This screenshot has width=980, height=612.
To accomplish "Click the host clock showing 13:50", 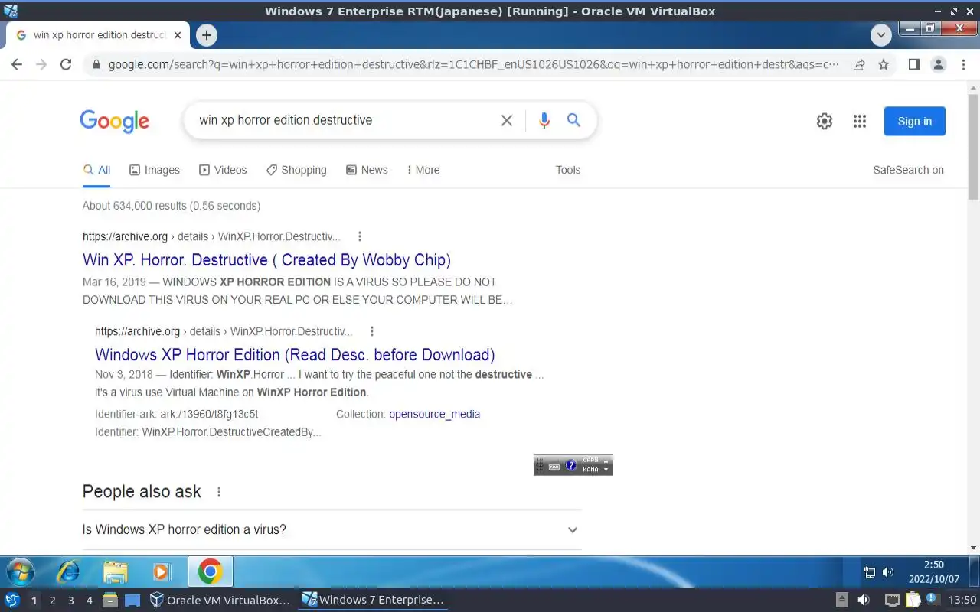I will click(963, 601).
